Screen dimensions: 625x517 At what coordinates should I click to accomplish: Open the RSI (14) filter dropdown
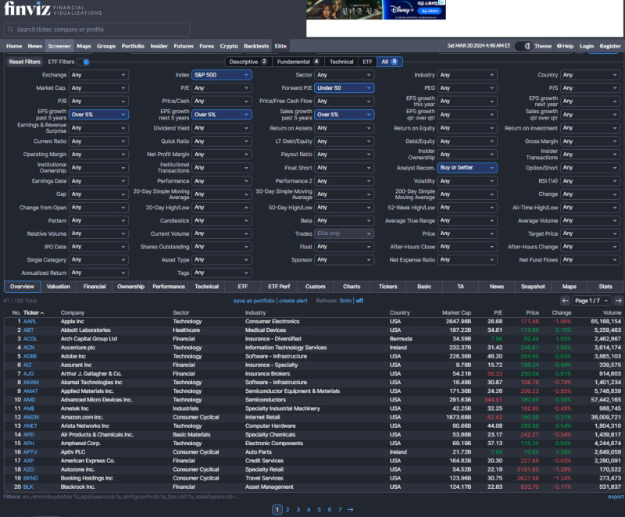tap(591, 181)
